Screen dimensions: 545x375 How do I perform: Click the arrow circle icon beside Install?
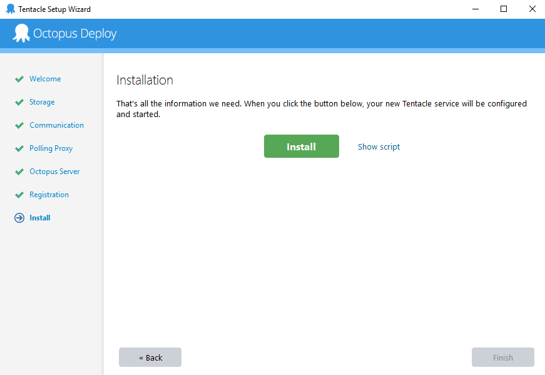pos(19,218)
